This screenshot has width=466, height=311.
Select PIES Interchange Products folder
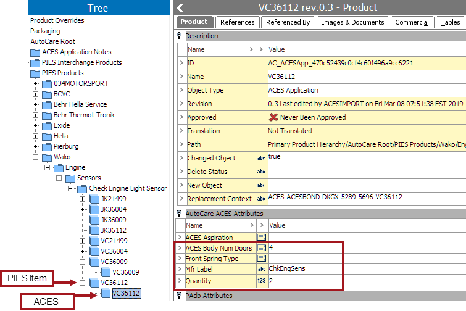pyautogui.click(x=81, y=62)
